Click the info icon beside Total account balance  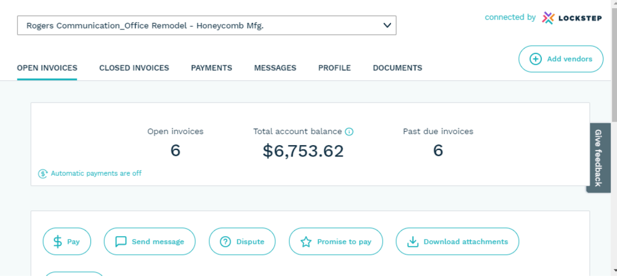click(349, 131)
